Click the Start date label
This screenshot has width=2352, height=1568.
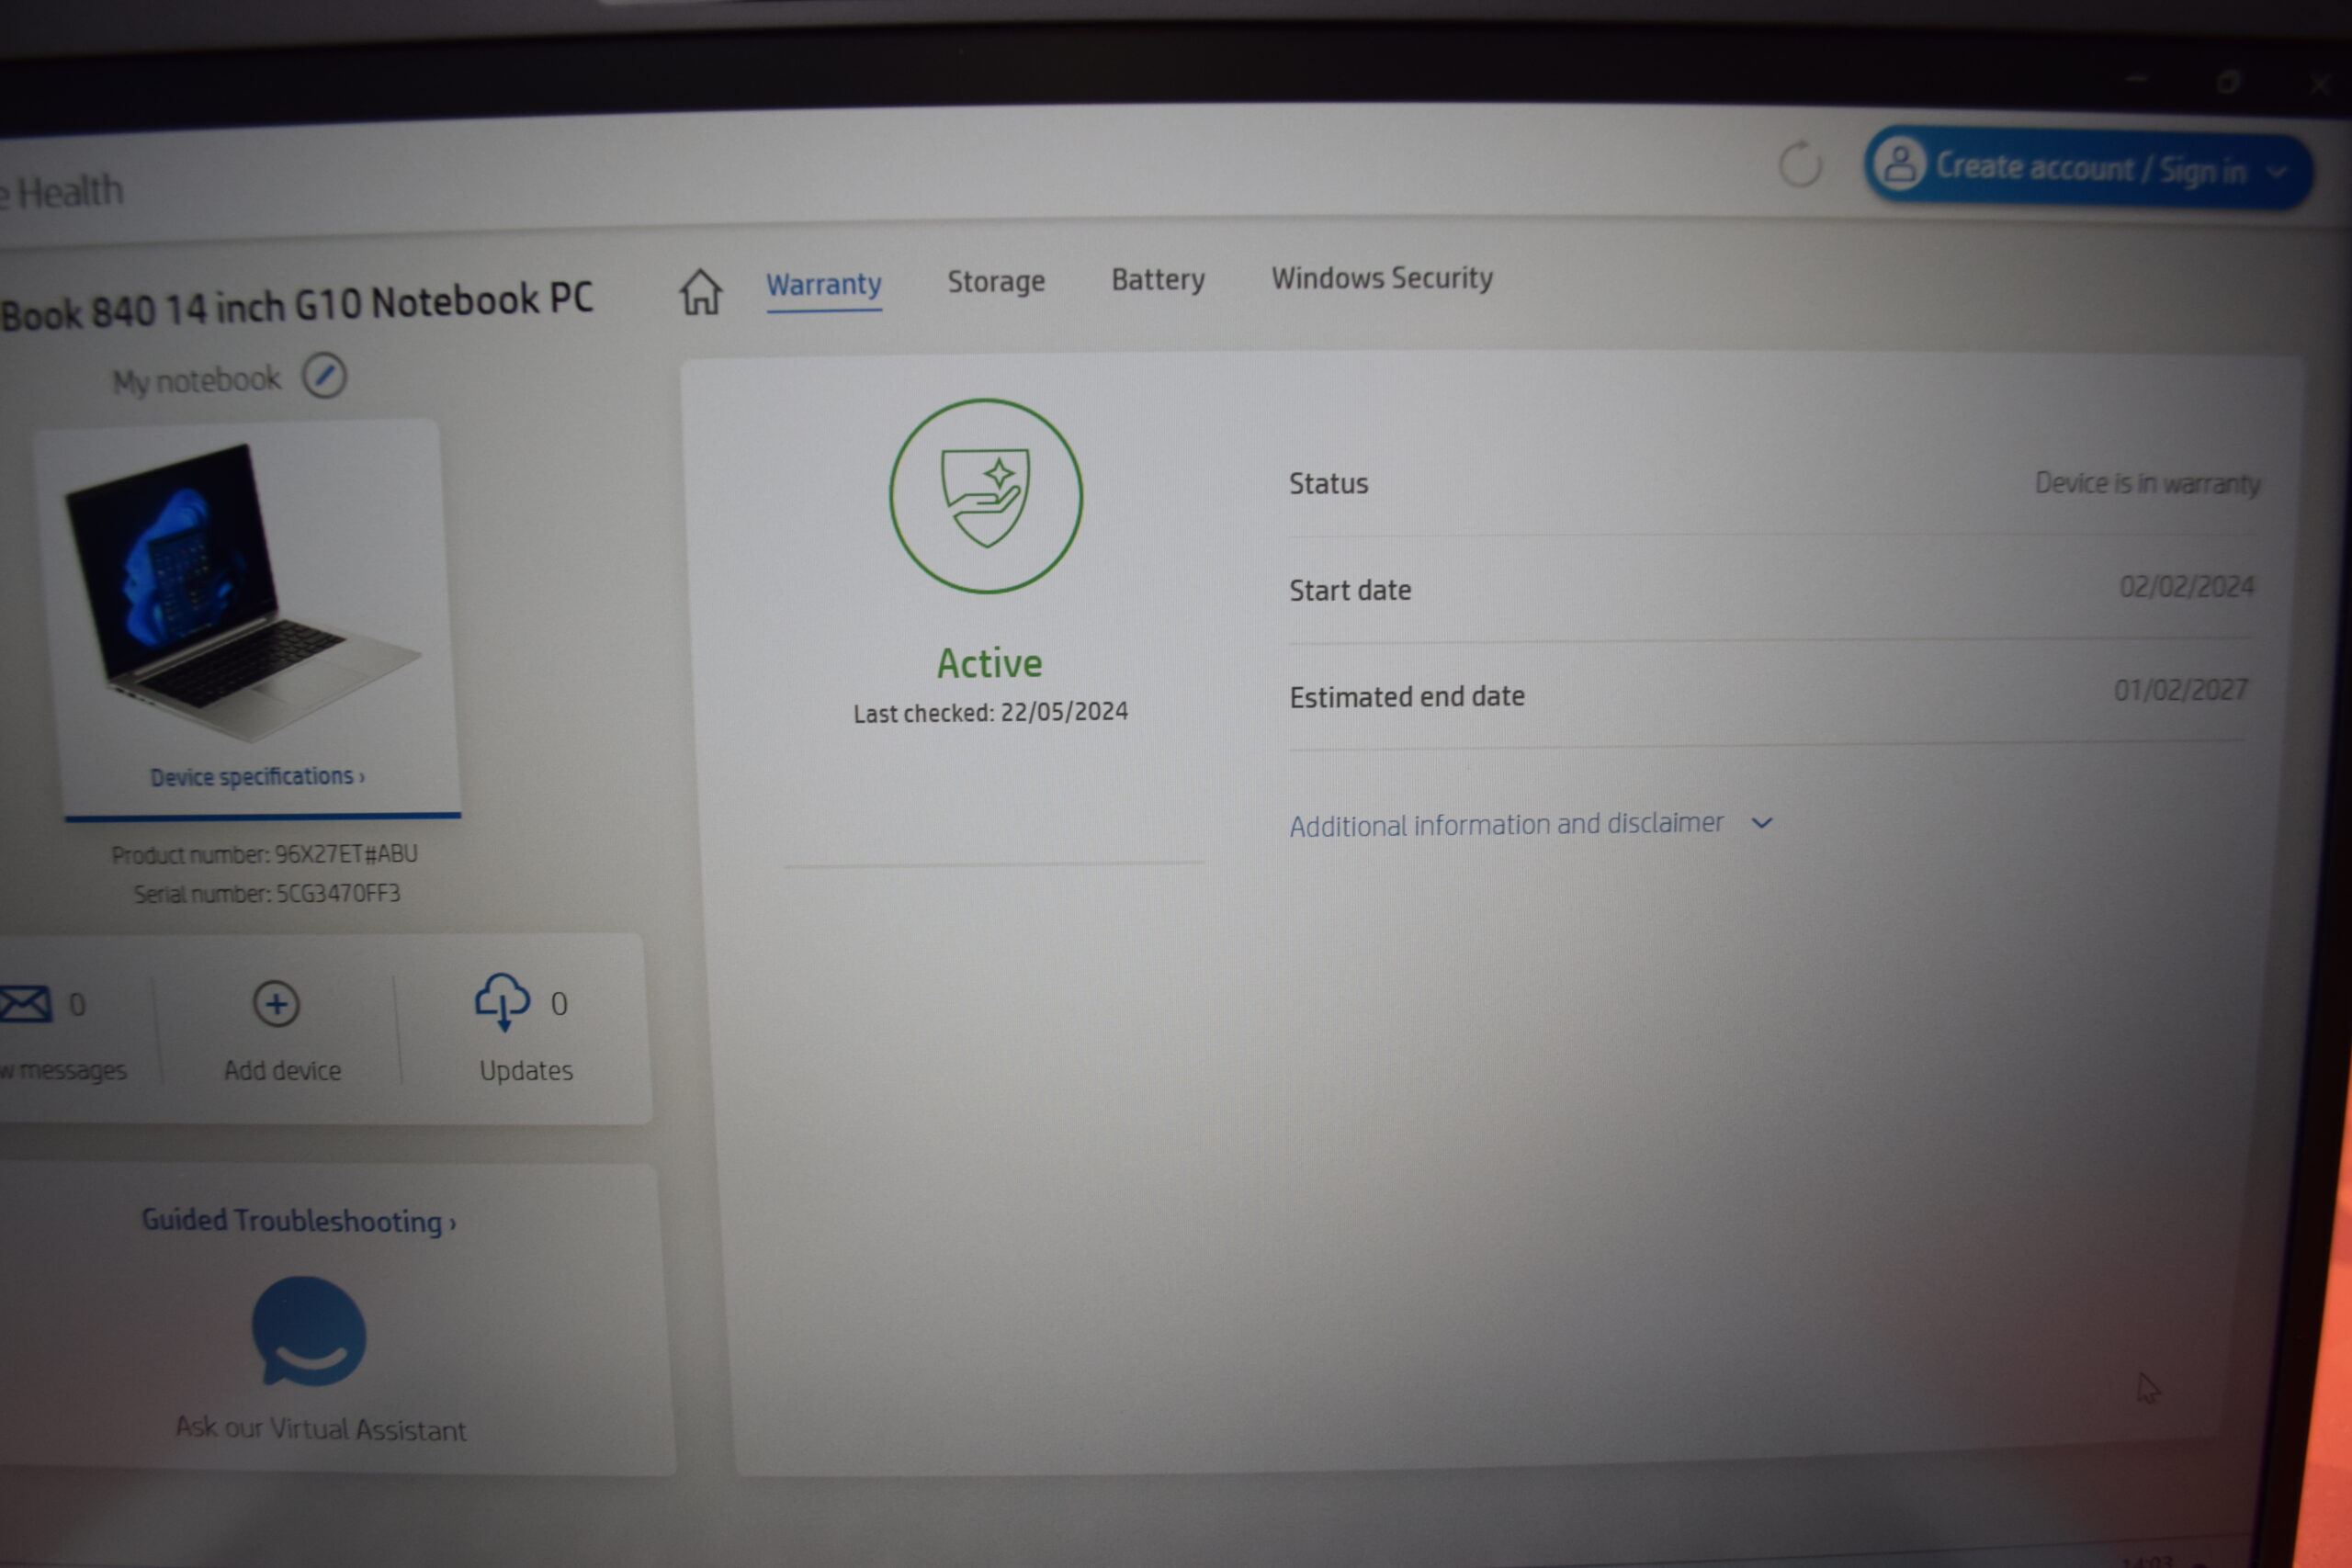tap(1350, 590)
